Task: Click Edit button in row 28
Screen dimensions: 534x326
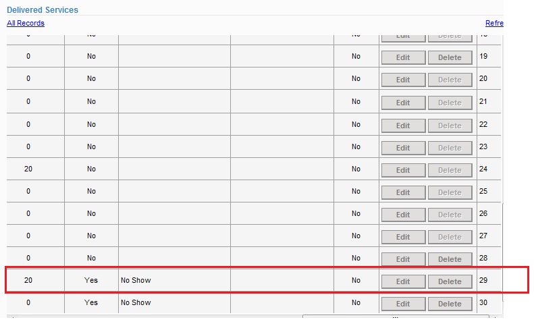Action: point(403,259)
